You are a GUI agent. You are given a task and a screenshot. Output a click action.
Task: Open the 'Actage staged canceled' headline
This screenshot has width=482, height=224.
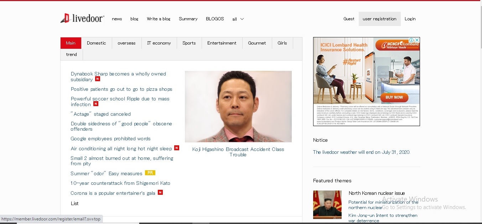click(101, 114)
